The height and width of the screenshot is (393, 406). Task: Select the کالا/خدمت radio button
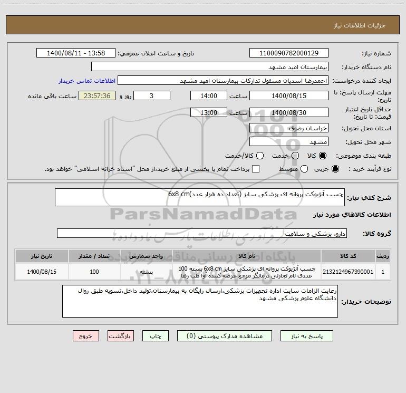point(260,156)
